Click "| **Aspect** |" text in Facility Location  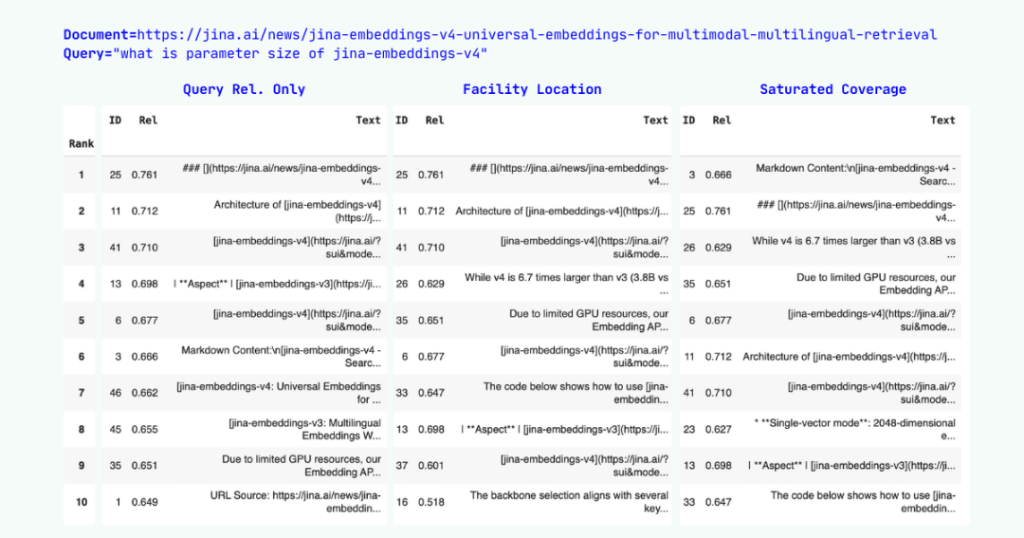(x=564, y=430)
